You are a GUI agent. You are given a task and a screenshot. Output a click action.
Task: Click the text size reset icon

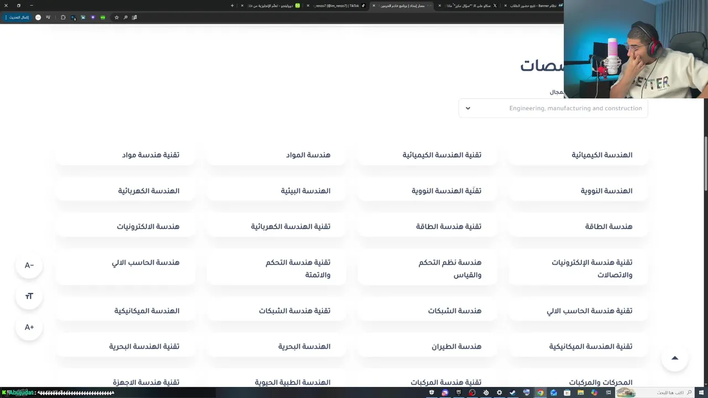pyautogui.click(x=29, y=296)
